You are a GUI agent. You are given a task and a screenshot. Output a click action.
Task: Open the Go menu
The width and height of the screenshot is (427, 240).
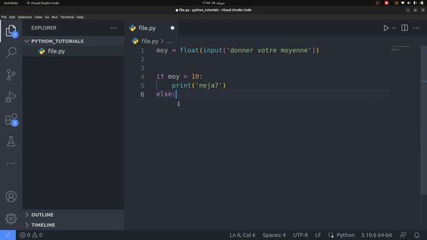(47, 17)
